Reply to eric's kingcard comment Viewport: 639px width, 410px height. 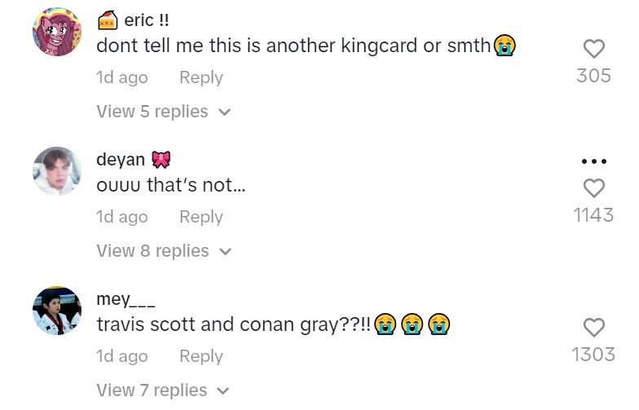pos(201,77)
